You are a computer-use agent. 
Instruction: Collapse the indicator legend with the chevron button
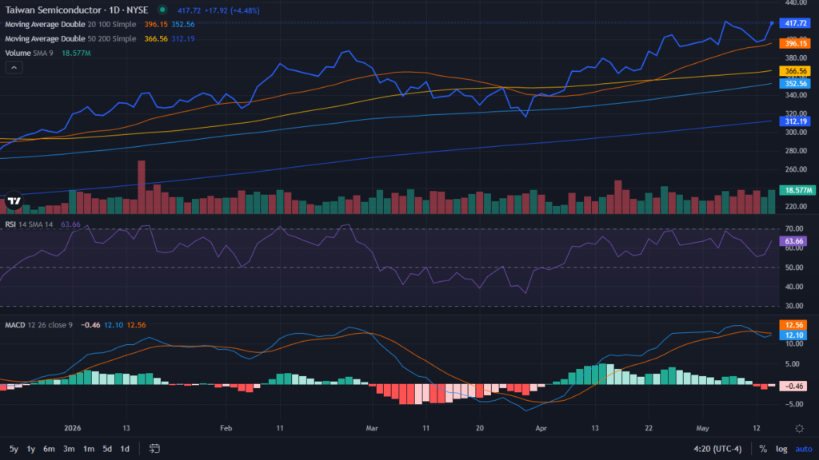tap(14, 67)
